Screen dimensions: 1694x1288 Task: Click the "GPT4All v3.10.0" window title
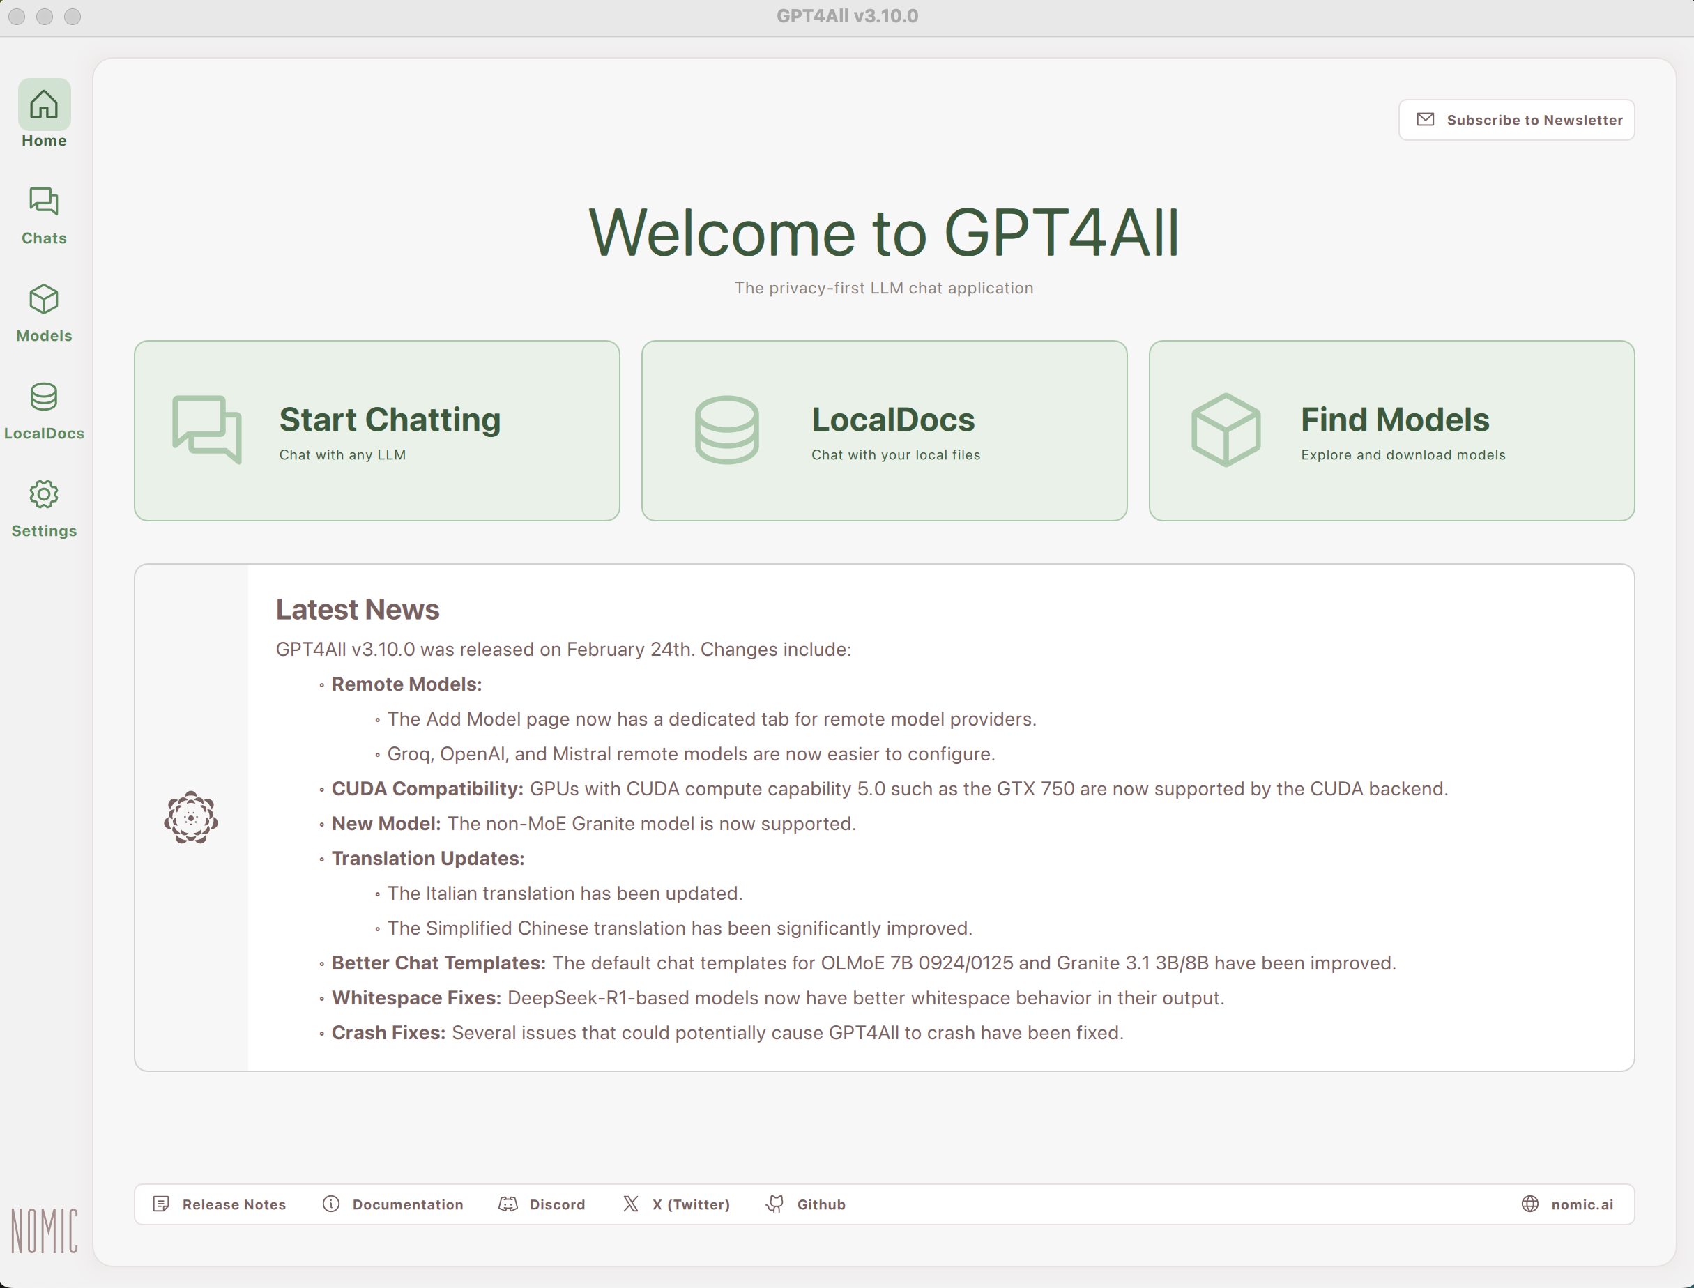pyautogui.click(x=848, y=16)
